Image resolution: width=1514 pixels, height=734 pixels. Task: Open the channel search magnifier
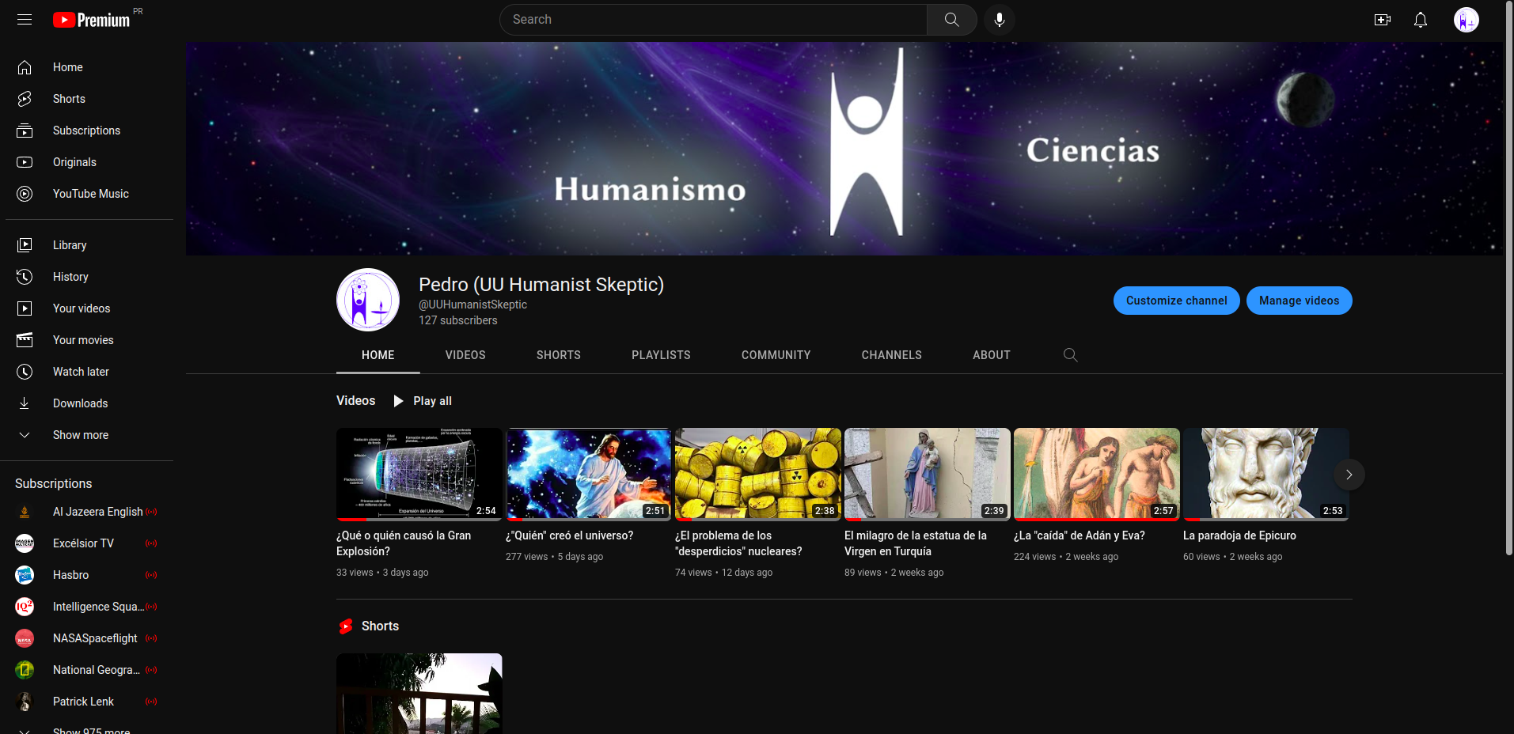click(1070, 355)
